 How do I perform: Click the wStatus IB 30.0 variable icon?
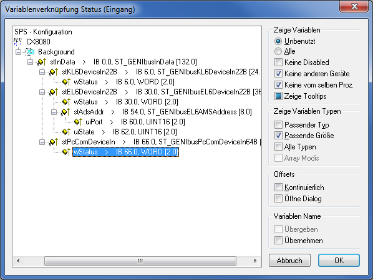(66, 102)
